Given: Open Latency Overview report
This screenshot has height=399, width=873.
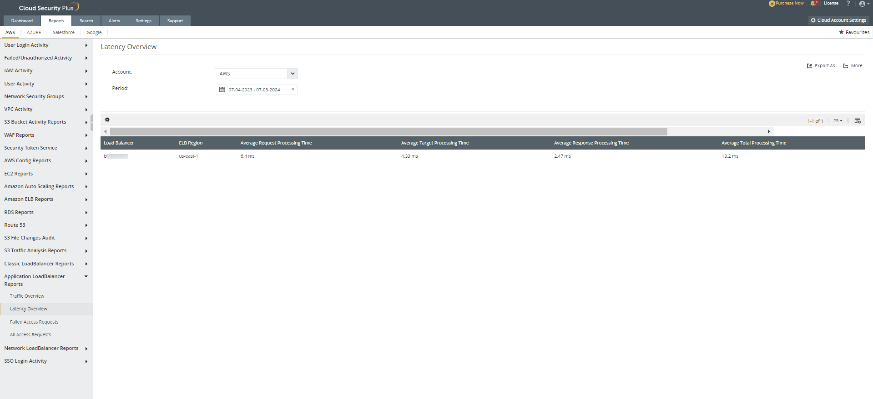Looking at the screenshot, I should point(29,309).
